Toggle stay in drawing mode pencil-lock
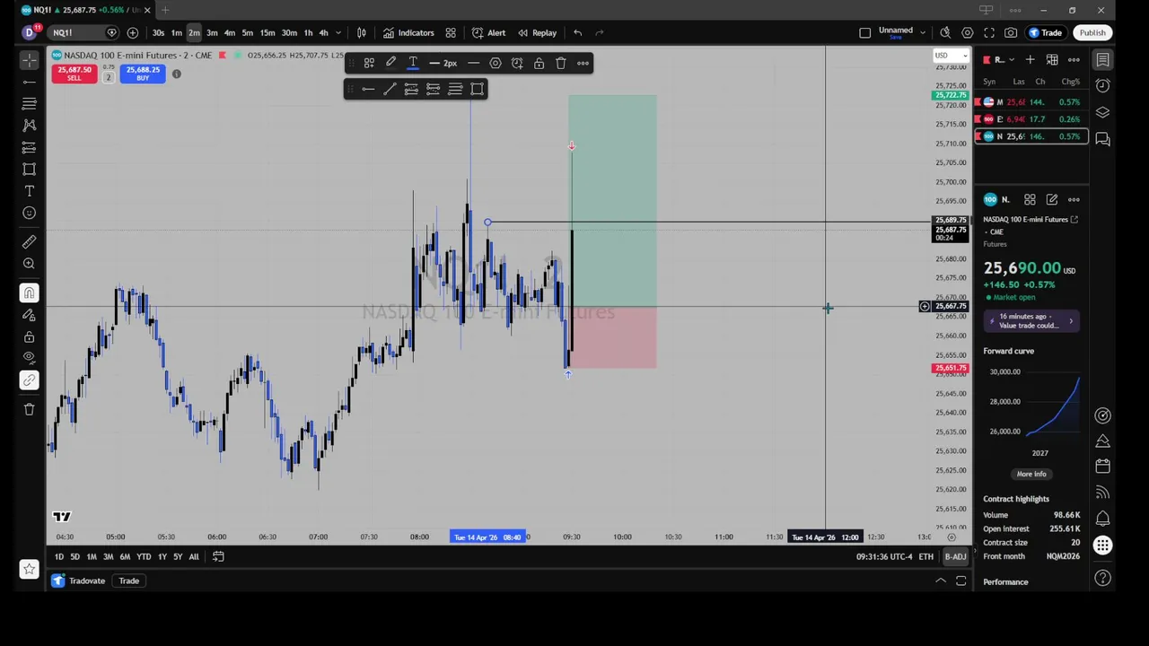Image resolution: width=1149 pixels, height=646 pixels. point(29,315)
